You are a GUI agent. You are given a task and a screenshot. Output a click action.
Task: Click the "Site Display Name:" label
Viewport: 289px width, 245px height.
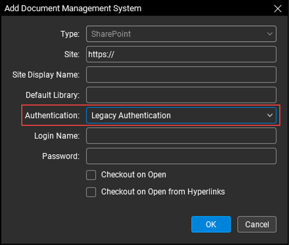coord(46,75)
